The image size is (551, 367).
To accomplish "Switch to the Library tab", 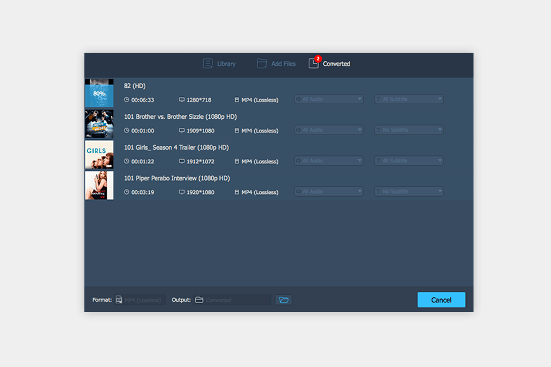I will [226, 64].
